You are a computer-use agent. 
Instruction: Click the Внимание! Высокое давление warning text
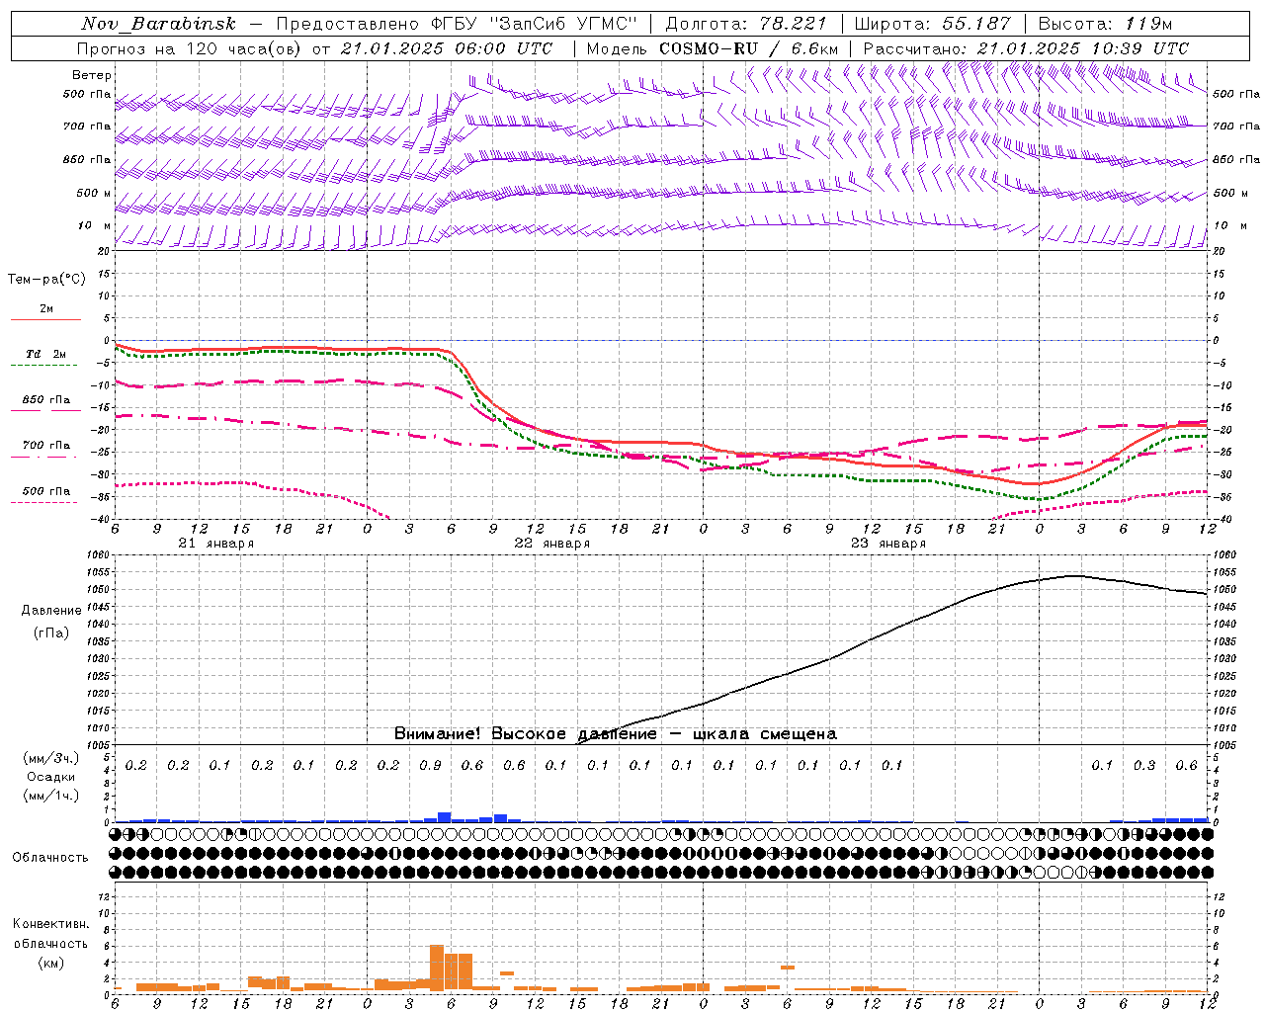coord(615,734)
